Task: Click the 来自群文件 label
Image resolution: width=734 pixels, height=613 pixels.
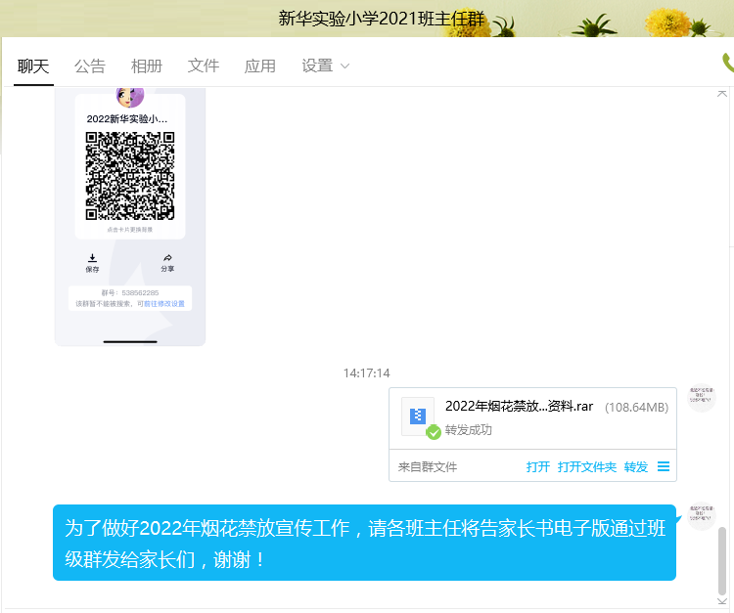Action: click(428, 466)
